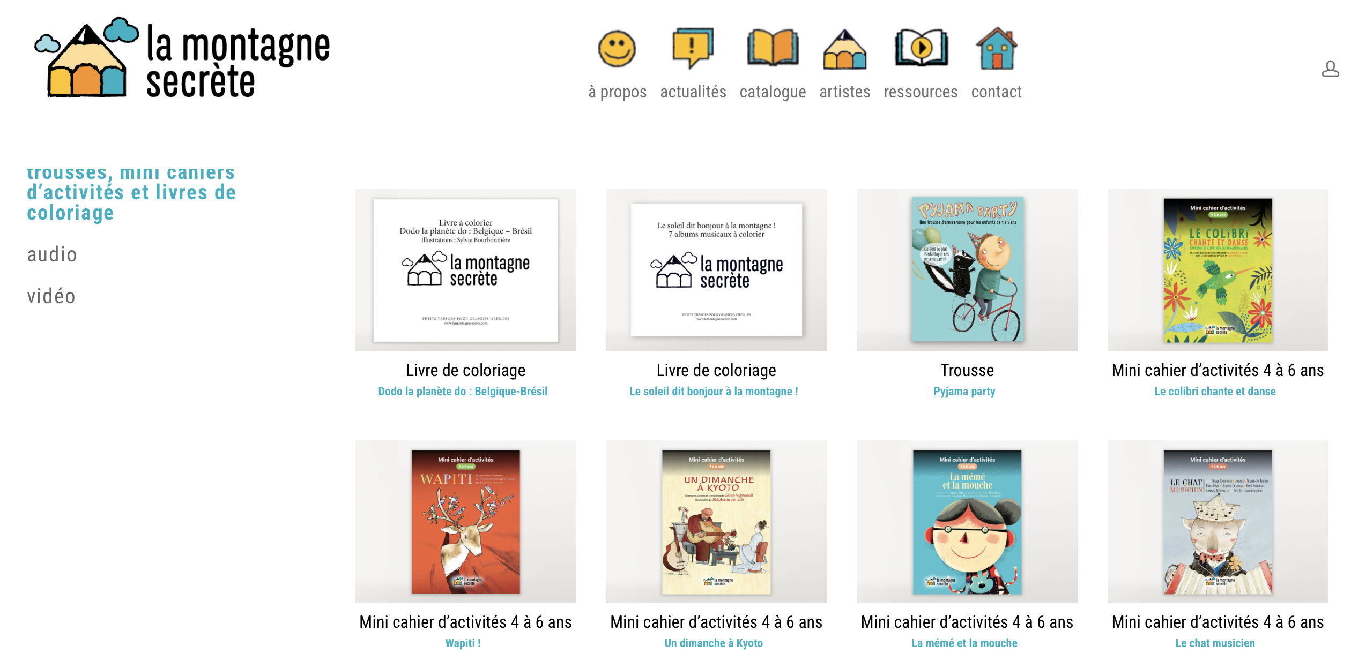The width and height of the screenshot is (1351, 661).
Task: Click the open book catalogue icon
Action: coord(773,48)
